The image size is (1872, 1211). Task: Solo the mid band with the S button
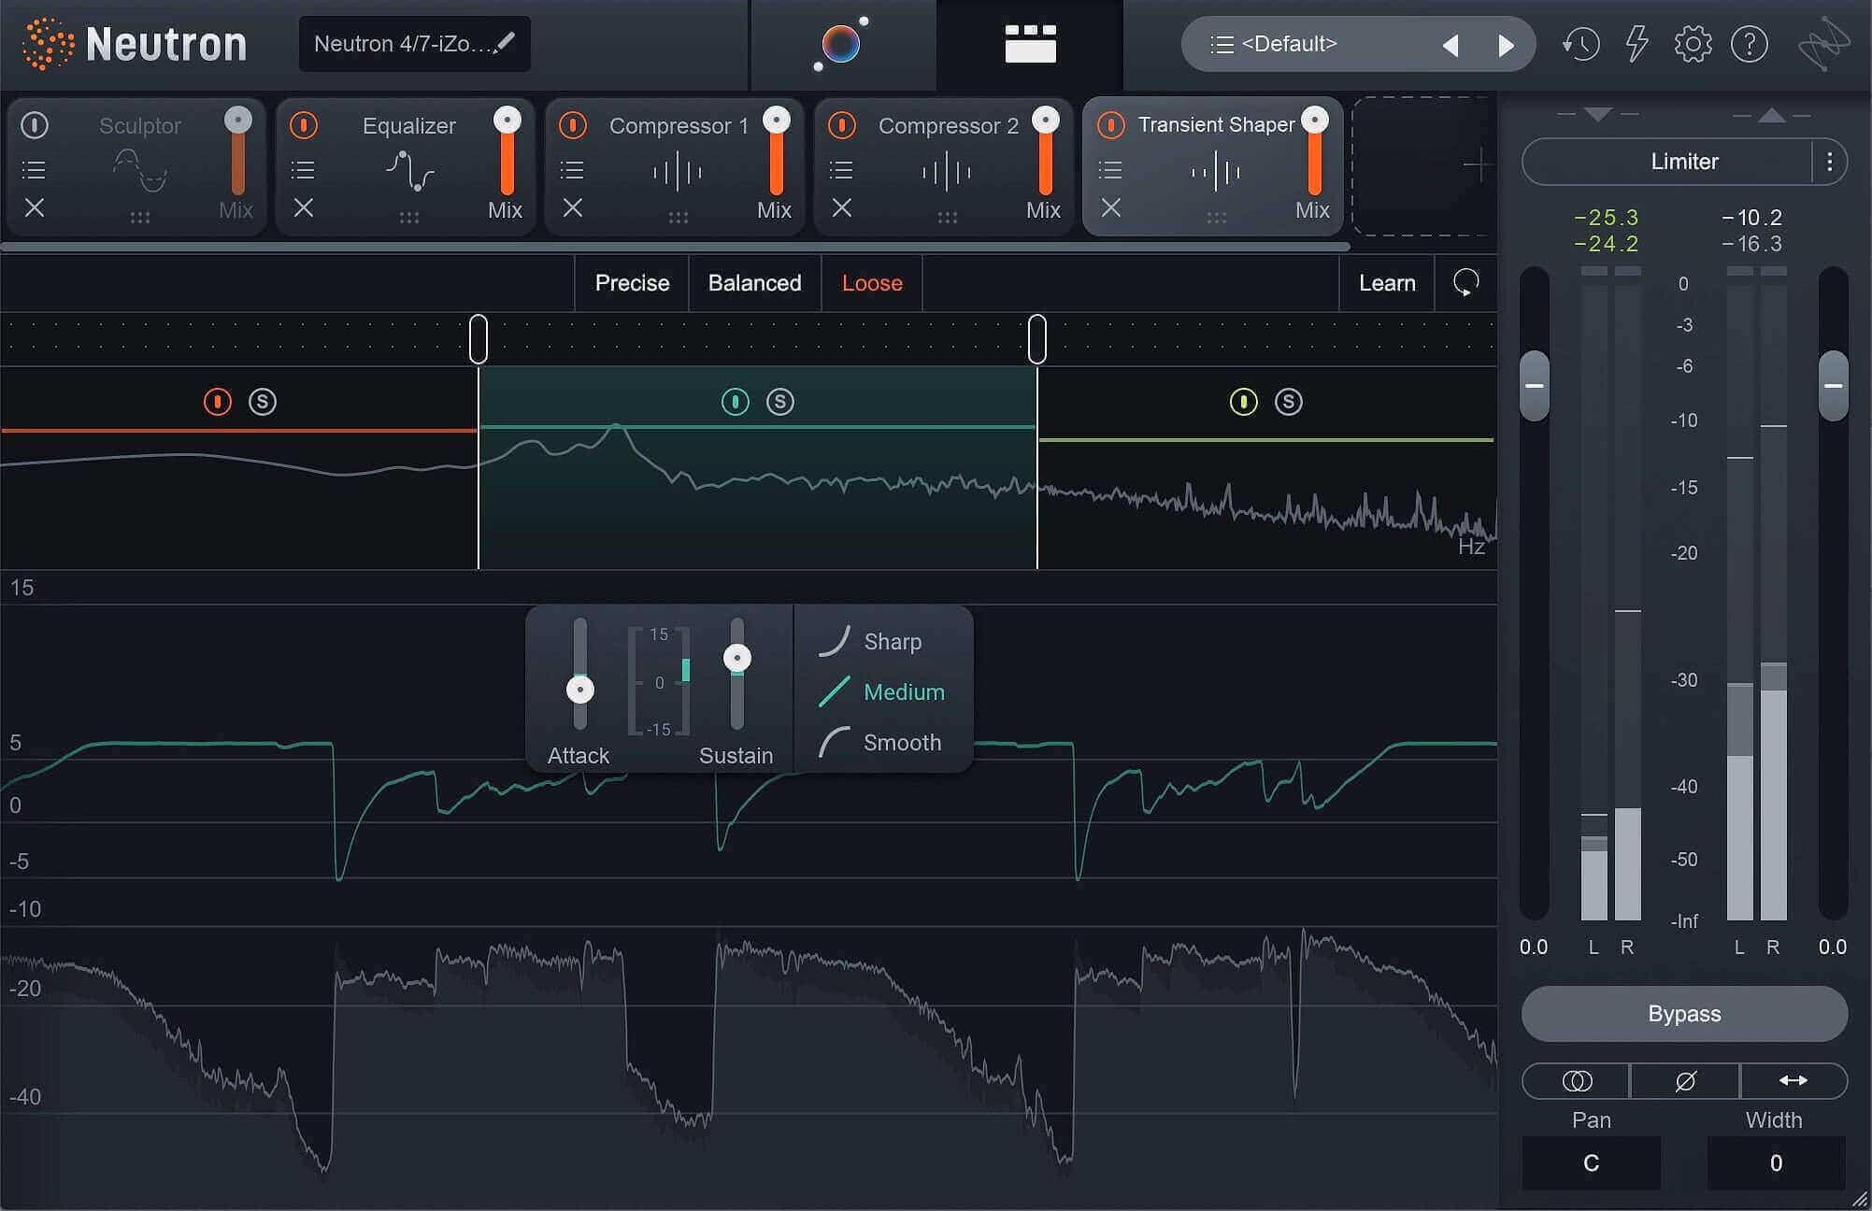[x=780, y=402]
